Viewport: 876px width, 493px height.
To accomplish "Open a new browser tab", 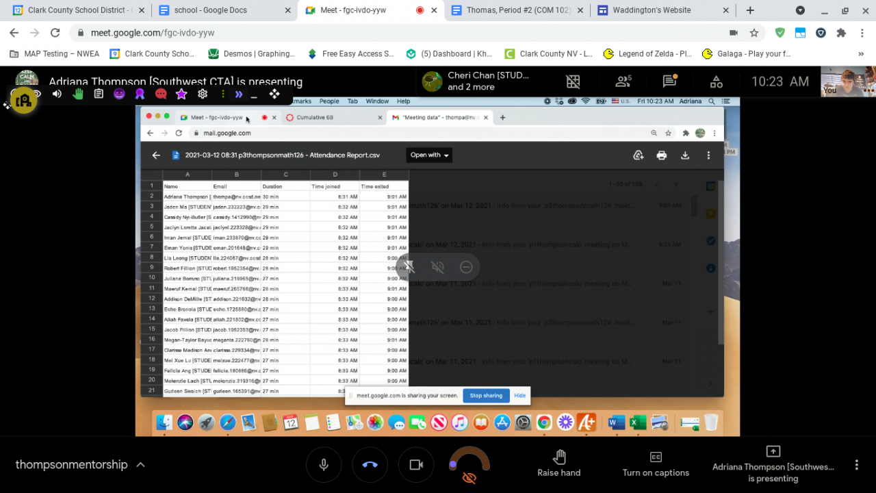I will [750, 10].
